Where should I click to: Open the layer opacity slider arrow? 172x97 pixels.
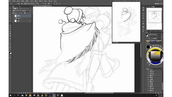[x=30, y=11]
